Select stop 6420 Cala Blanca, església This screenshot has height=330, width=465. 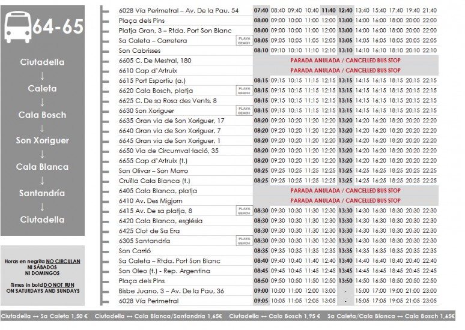click(x=160, y=221)
